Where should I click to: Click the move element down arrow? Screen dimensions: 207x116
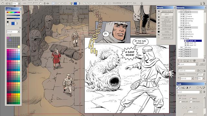pos(181,61)
